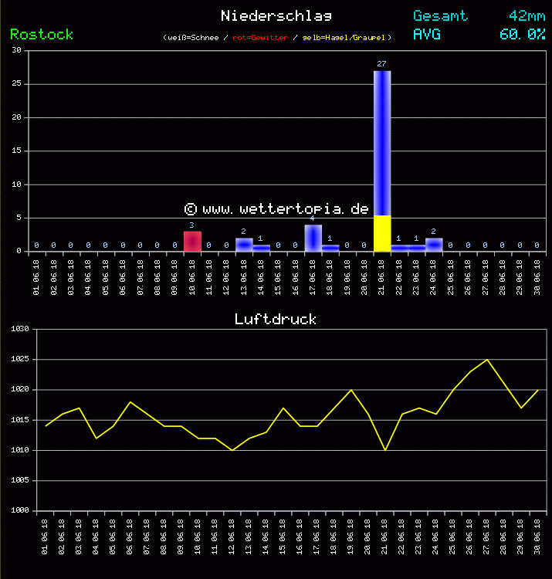Viewport: 552px width, 579px height.
Task: Click the blue precipitation bar on 24.06.18
Action: [434, 244]
